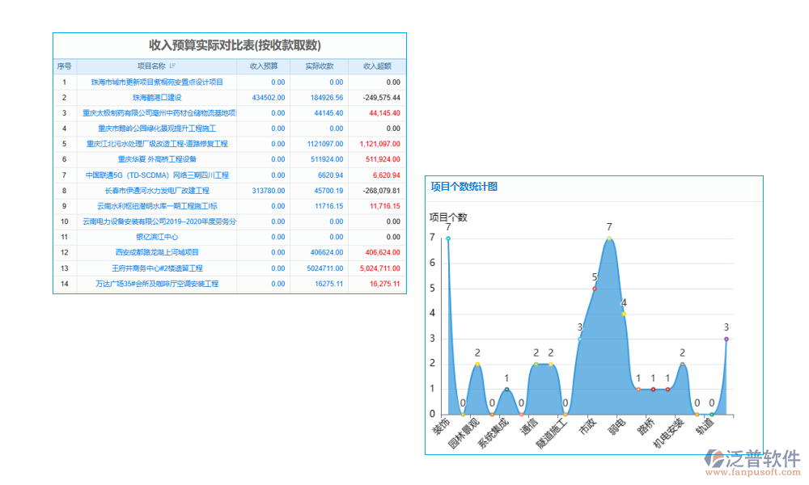Open 西安成都路龙湖上河城项目 entry

pyautogui.click(x=157, y=252)
